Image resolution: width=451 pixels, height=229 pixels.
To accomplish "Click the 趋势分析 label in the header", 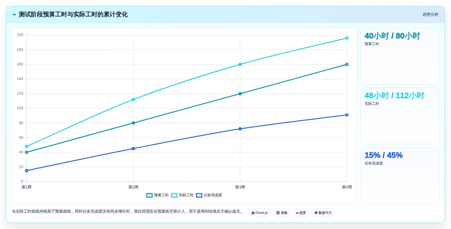I will pyautogui.click(x=430, y=15).
